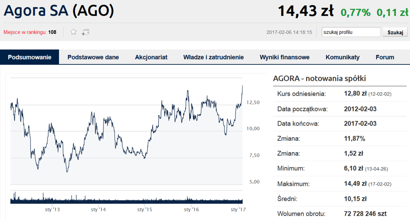Click the 'sty '15' axis label

(144, 210)
